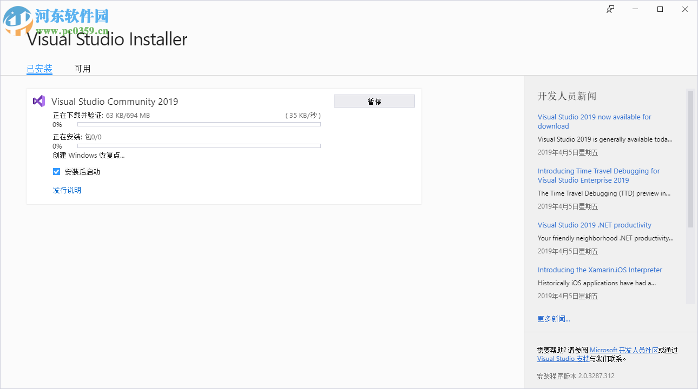Viewport: 698px width, 389px height.
Task: Minimize the Visual Studio Installer window
Action: click(635, 9)
